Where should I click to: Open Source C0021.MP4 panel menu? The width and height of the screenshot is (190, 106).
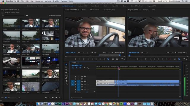point(78,10)
